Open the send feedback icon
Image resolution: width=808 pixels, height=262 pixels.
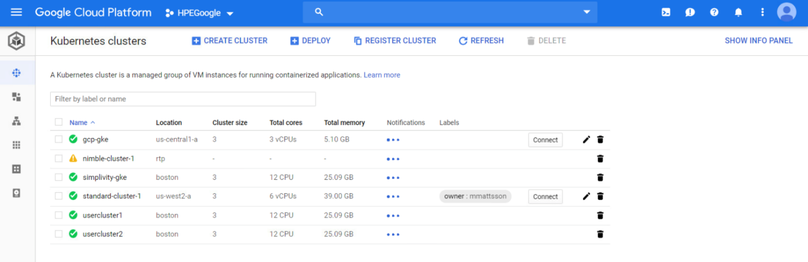pyautogui.click(x=690, y=12)
